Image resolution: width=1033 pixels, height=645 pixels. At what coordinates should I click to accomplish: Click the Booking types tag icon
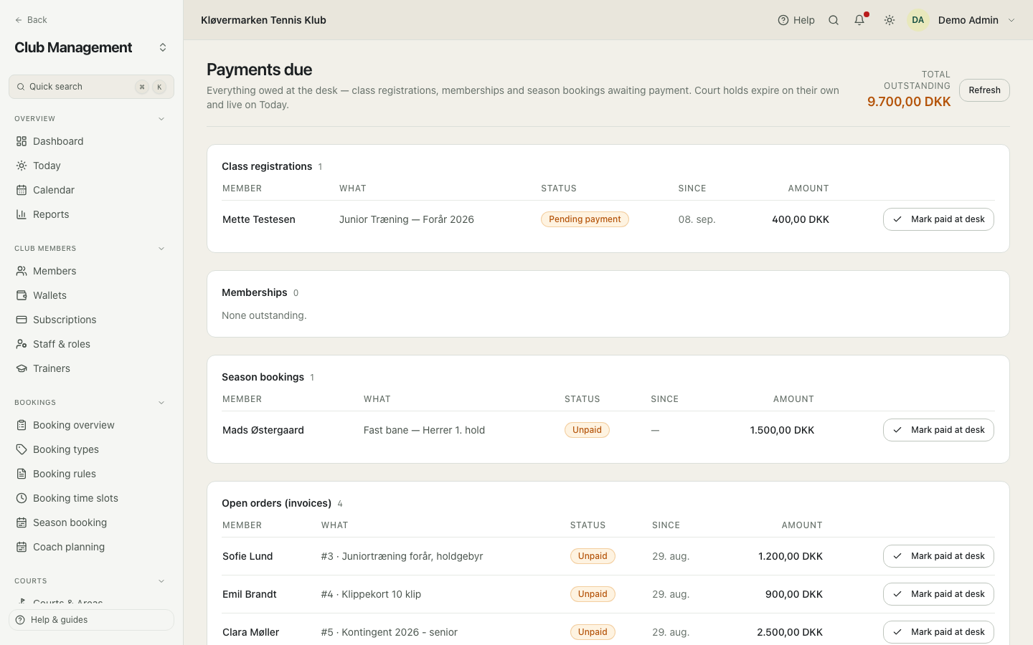(x=22, y=449)
